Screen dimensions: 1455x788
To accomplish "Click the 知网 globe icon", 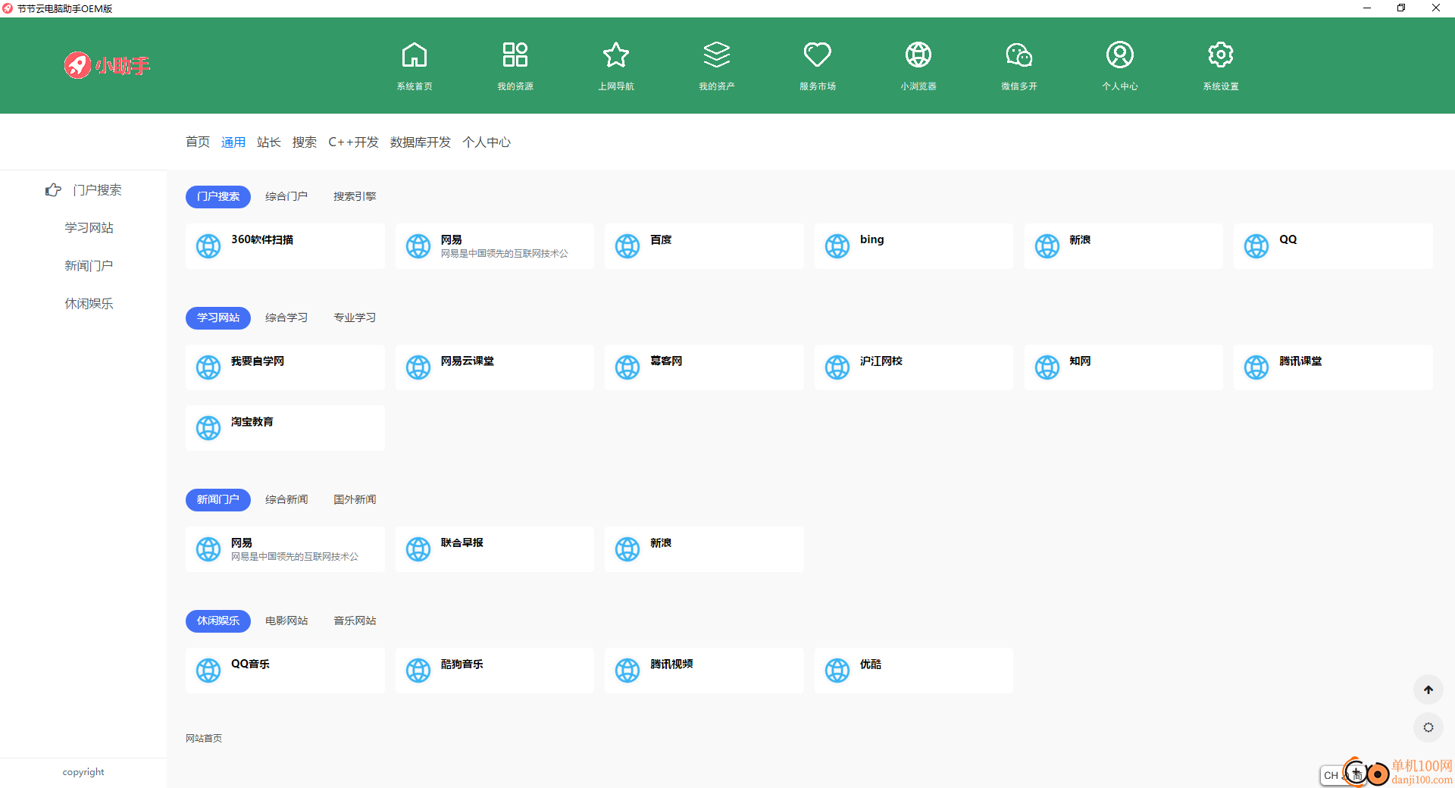I will point(1047,367).
